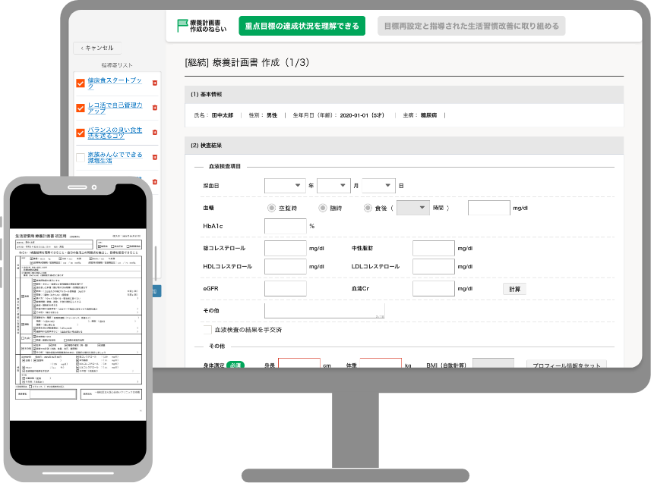This screenshot has width=651, height=483.
Task: Click trash icon for 家族みんなでできる減塩生活
Action: point(155,157)
